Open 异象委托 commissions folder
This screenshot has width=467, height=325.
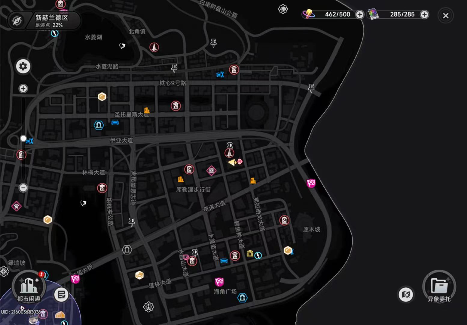pyautogui.click(x=439, y=286)
